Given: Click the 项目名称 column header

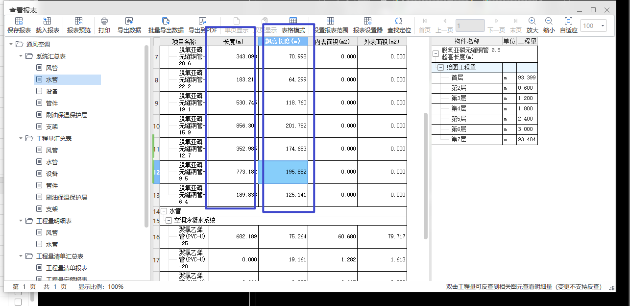Looking at the screenshot, I should pyautogui.click(x=184, y=42).
